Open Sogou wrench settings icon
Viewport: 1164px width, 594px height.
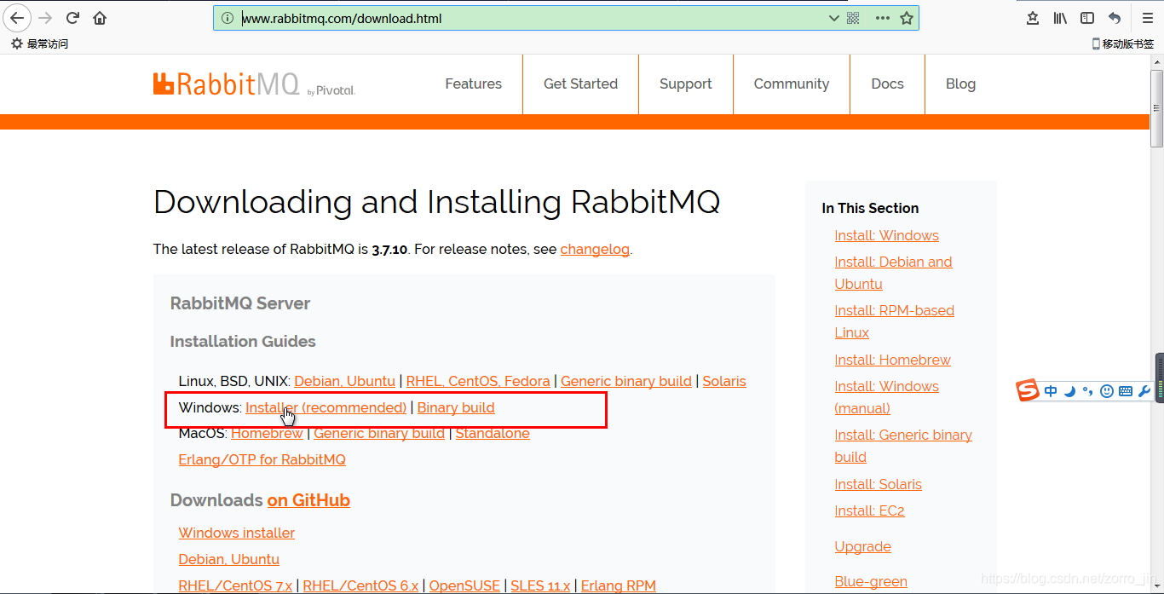coord(1144,391)
